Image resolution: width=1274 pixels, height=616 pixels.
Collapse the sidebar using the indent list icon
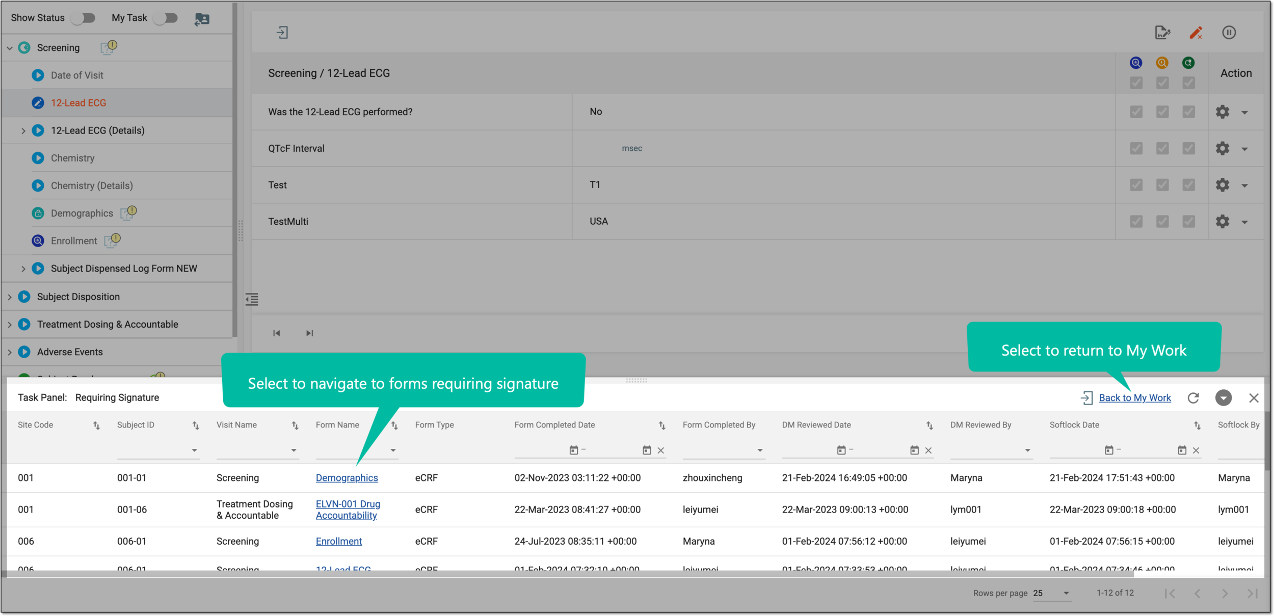coord(252,299)
